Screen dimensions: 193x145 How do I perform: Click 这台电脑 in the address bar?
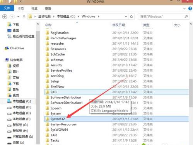click(44, 16)
